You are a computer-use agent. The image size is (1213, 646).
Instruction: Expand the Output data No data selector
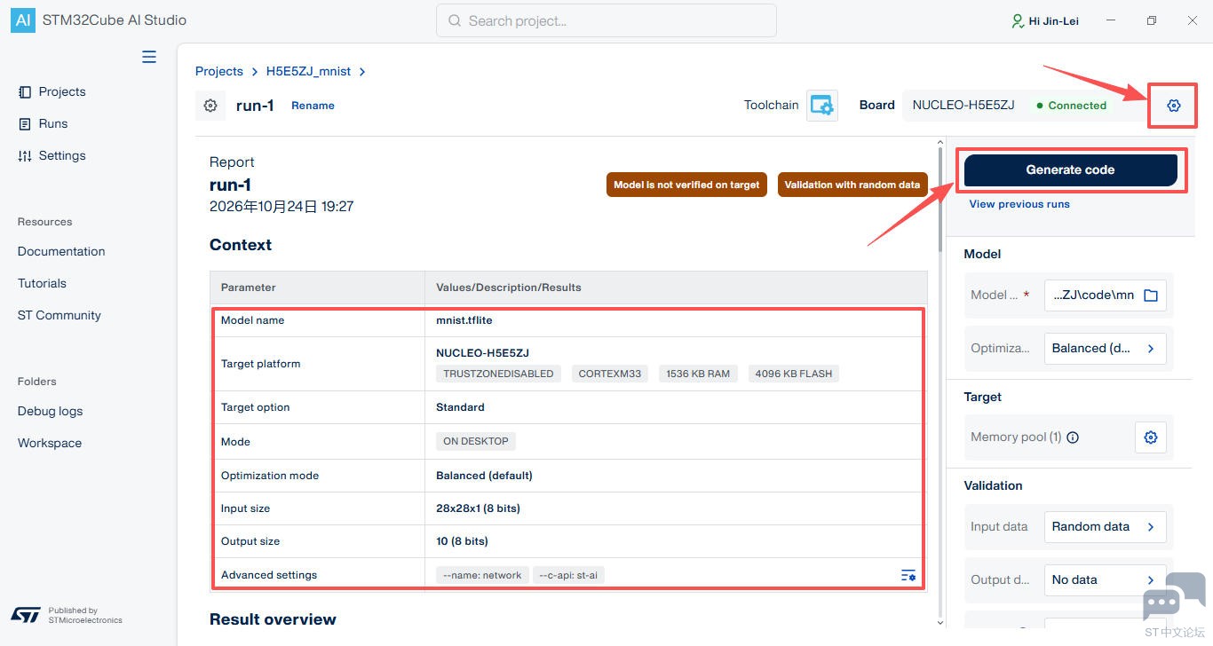pos(1106,579)
